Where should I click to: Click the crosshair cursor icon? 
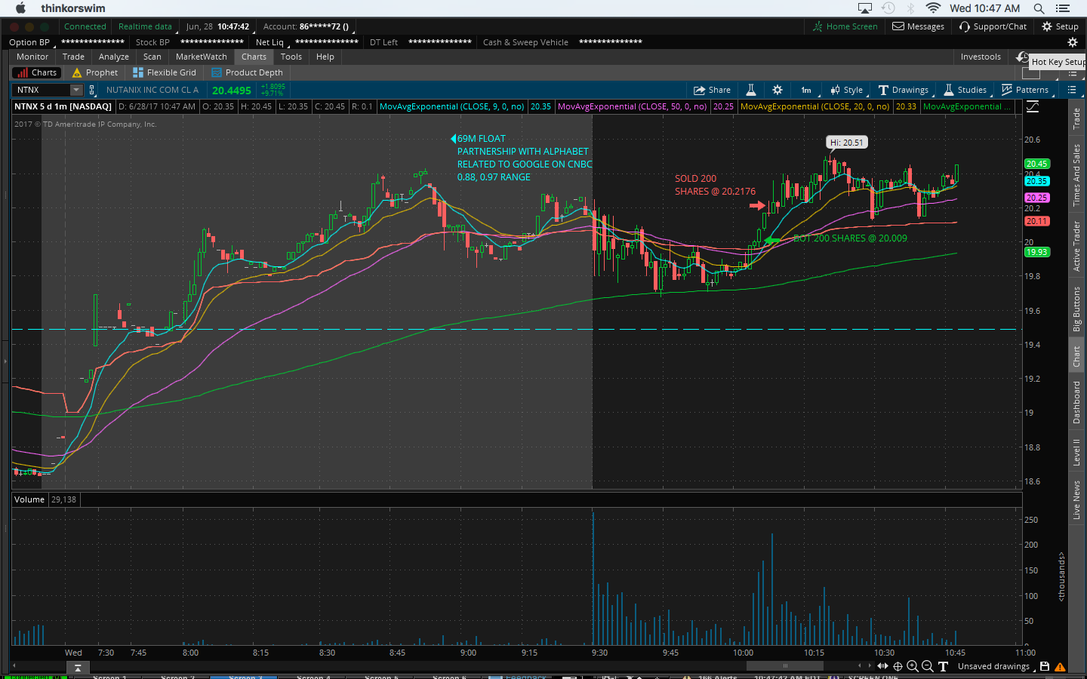pyautogui.click(x=898, y=666)
